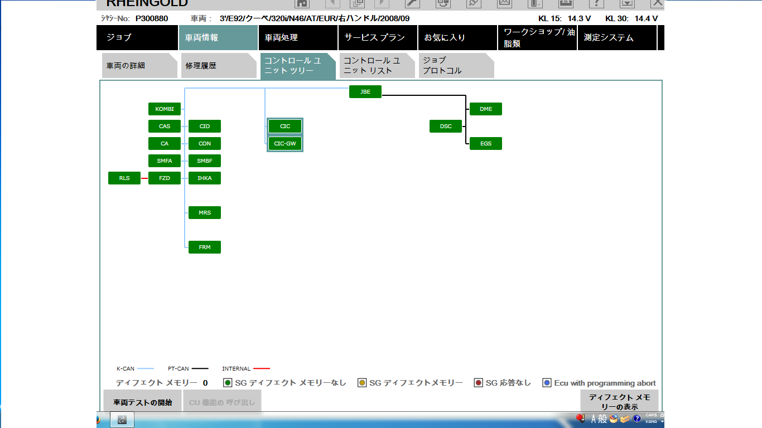This screenshot has height=428, width=762.
Task: Click the envelope mail icon
Action: 504,3
